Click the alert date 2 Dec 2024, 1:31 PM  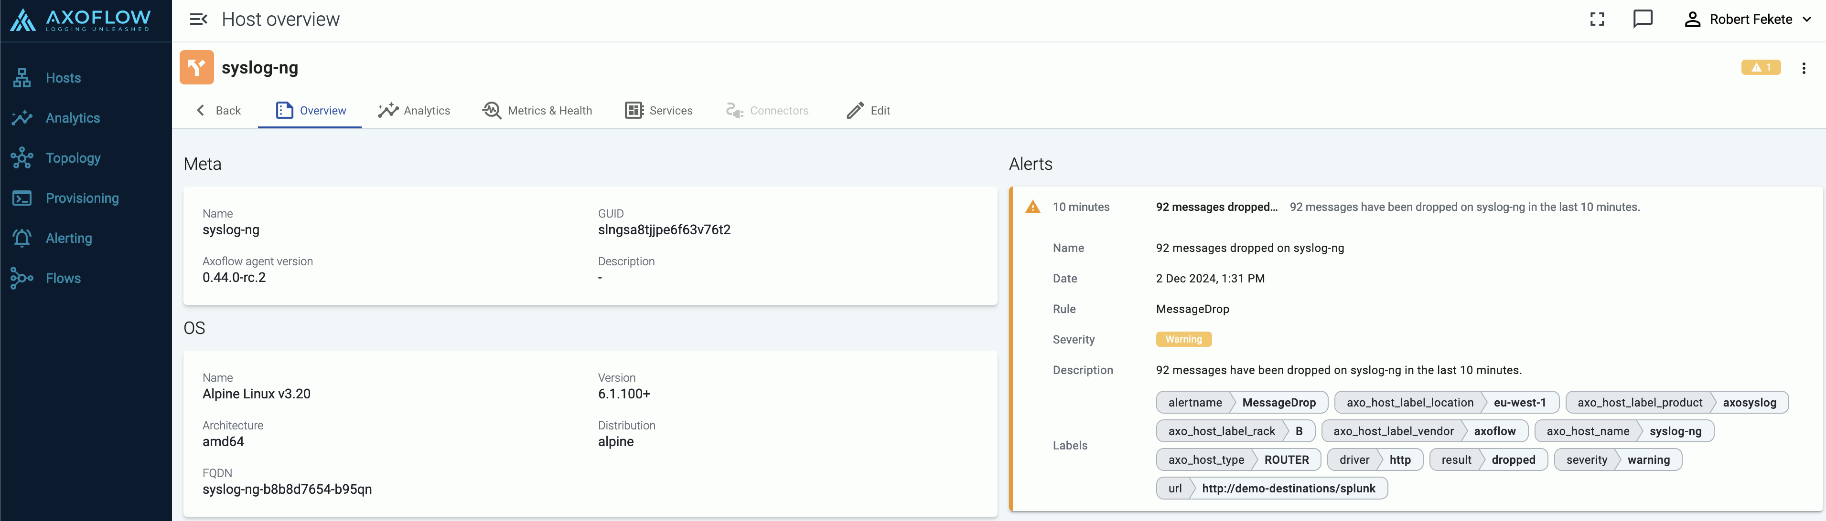[x=1210, y=279]
